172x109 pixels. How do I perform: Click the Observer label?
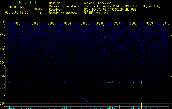click(x=56, y=3)
